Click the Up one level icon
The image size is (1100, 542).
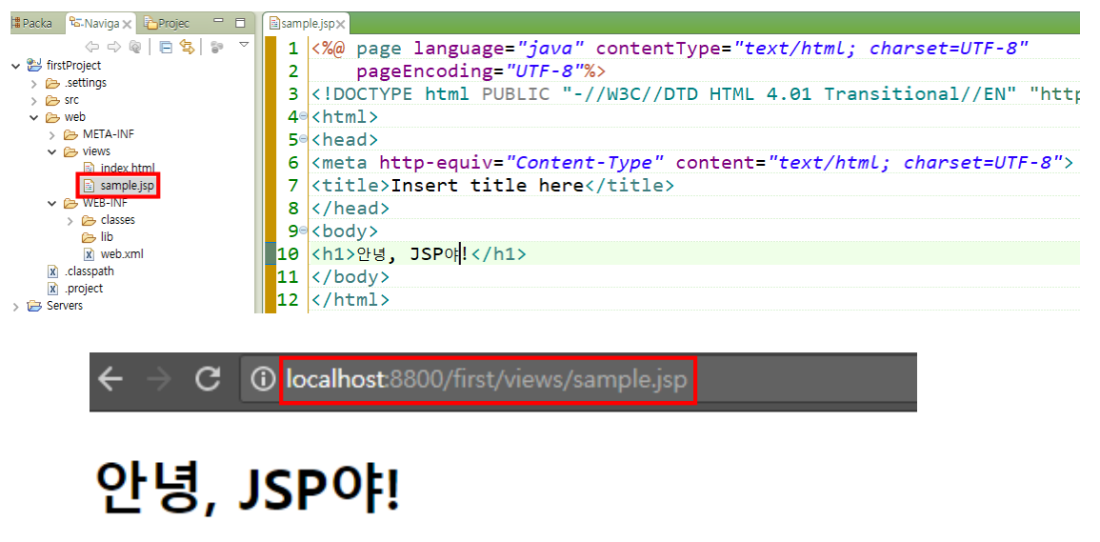(135, 47)
